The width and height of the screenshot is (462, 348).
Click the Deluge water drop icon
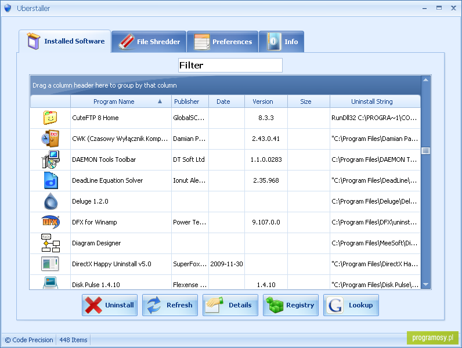coord(50,201)
